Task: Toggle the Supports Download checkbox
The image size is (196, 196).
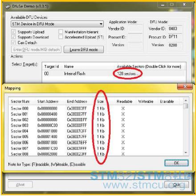Action: pos(13,37)
